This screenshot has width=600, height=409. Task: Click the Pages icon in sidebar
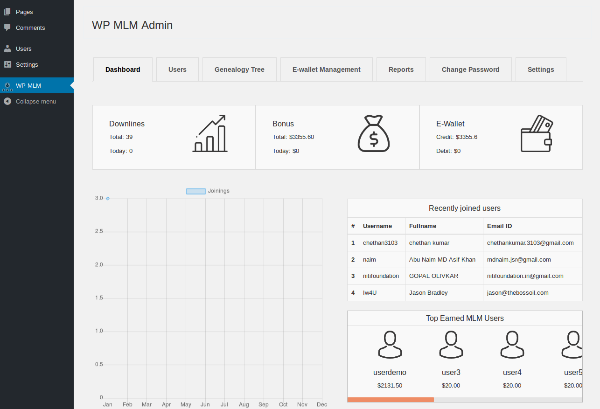[x=7, y=12]
